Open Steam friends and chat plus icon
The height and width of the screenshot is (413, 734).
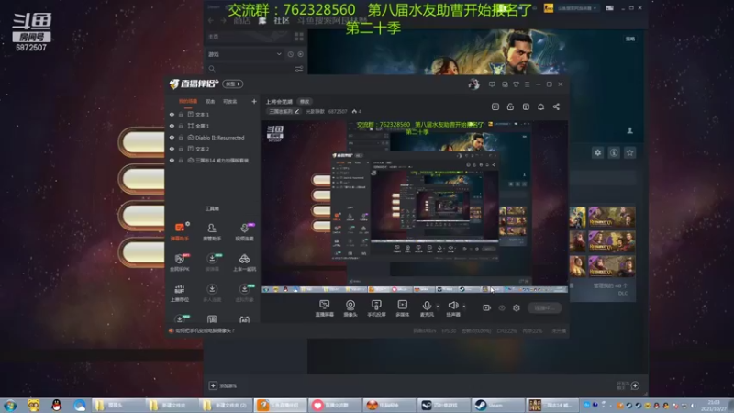[x=635, y=385]
